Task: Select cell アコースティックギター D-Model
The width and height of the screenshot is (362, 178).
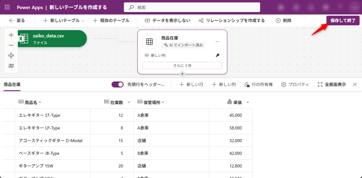Action: point(53,140)
